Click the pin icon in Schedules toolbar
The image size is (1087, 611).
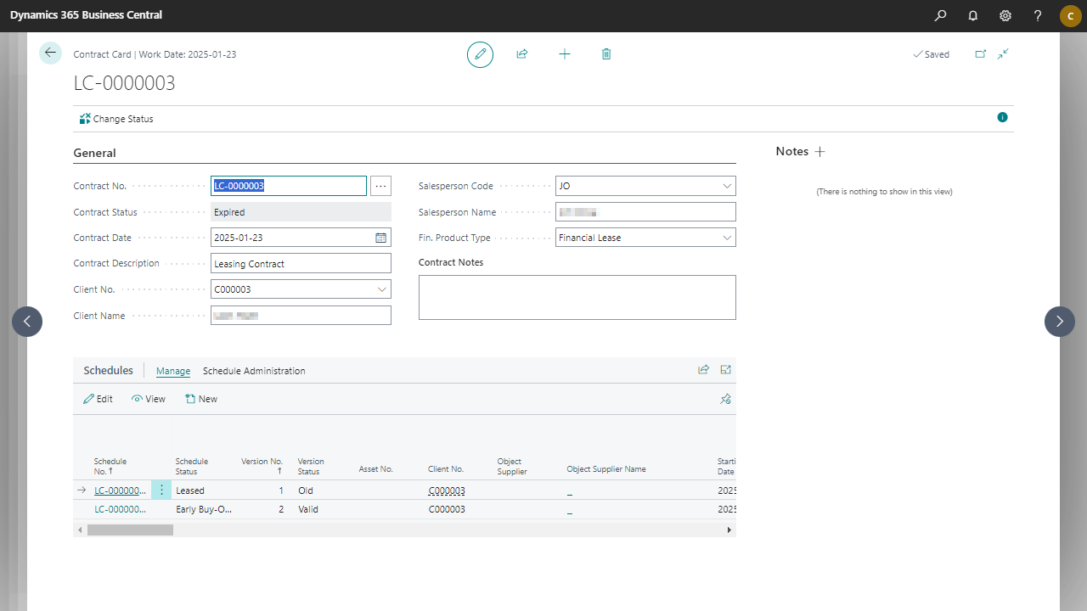point(726,399)
